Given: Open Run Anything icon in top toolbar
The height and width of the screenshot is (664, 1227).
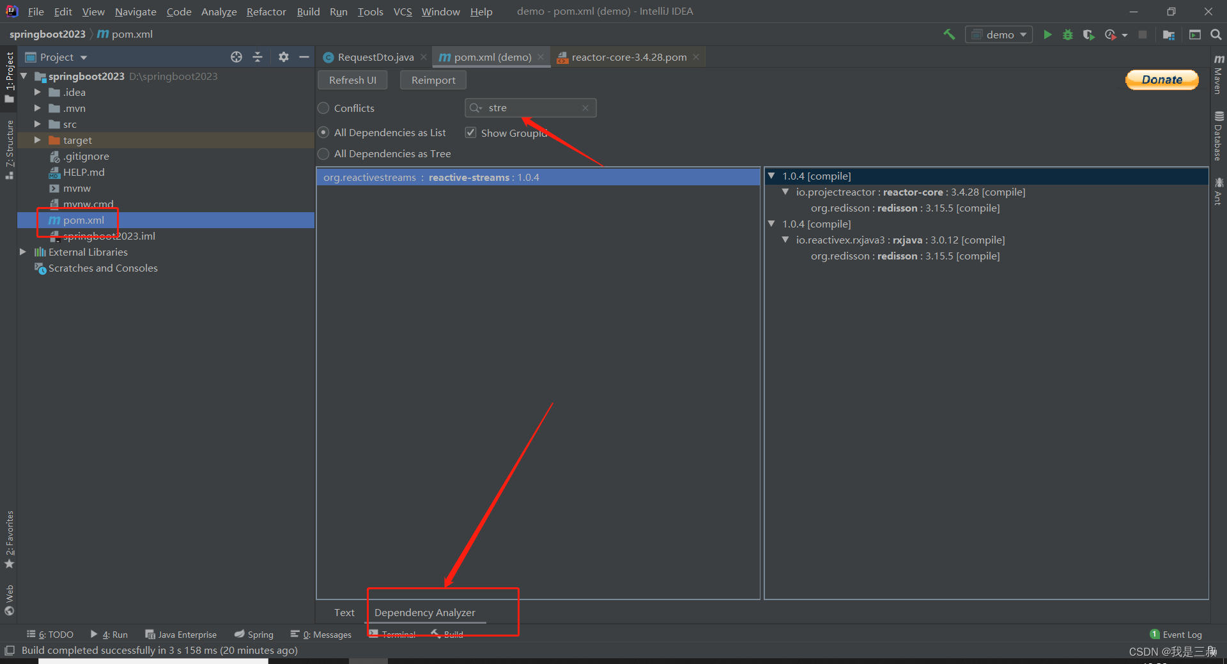Looking at the screenshot, I should pos(1194,35).
